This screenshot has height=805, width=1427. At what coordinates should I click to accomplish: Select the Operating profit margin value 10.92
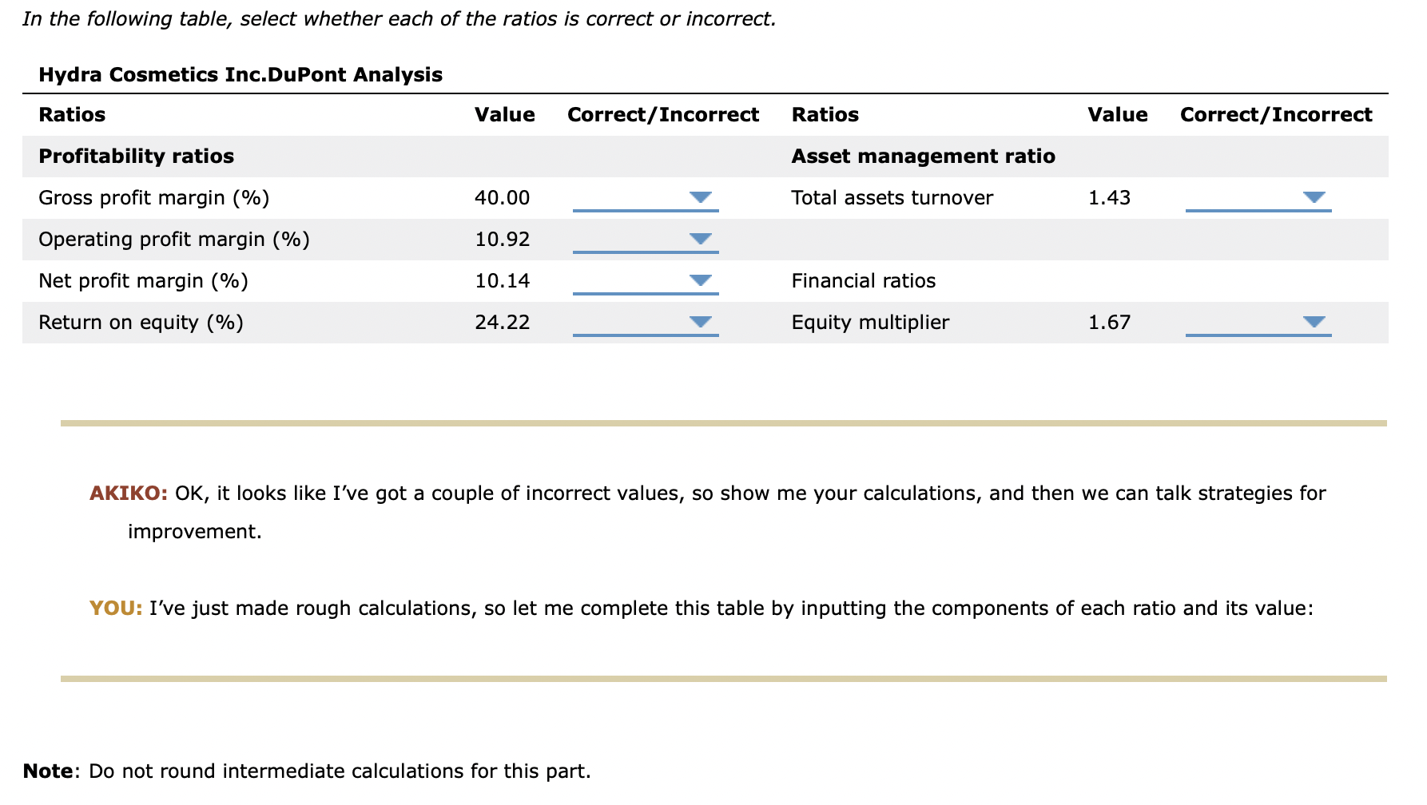coord(502,239)
